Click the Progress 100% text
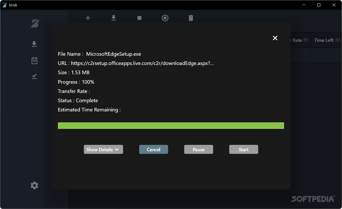 pyautogui.click(x=76, y=82)
